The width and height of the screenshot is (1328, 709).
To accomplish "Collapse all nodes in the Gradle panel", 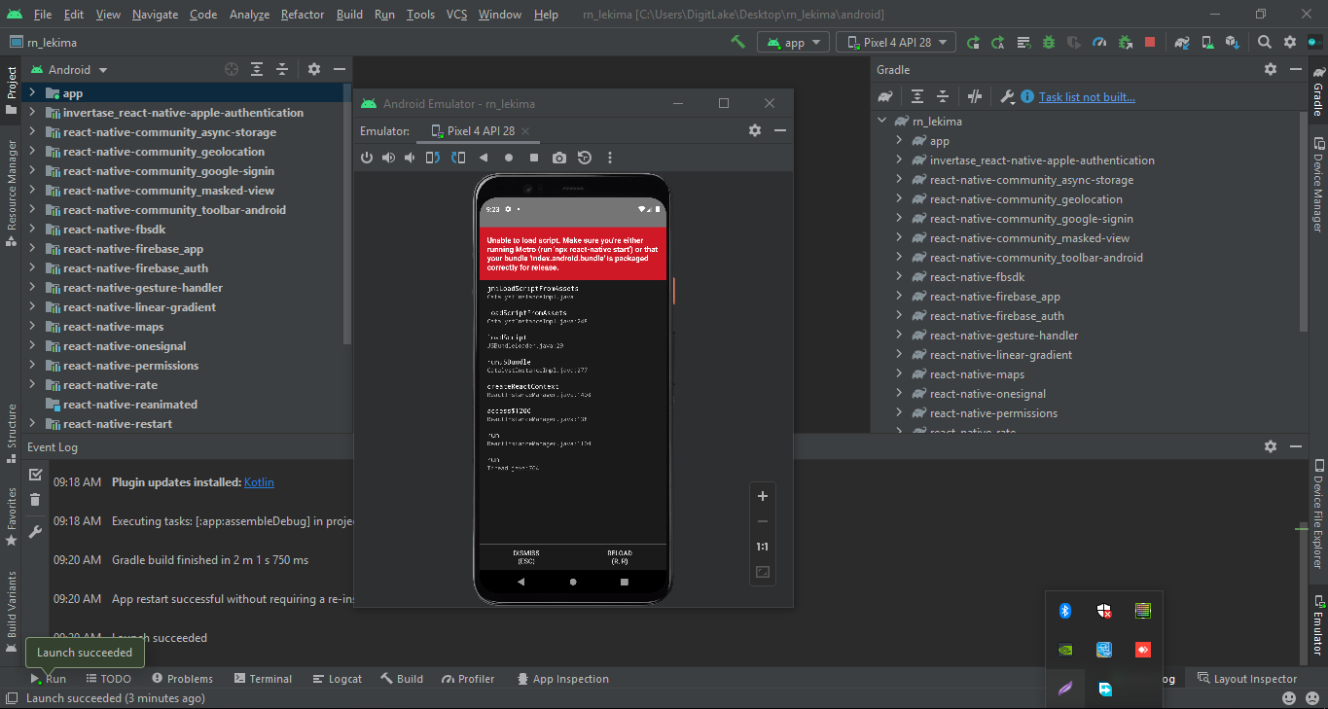I will point(942,96).
